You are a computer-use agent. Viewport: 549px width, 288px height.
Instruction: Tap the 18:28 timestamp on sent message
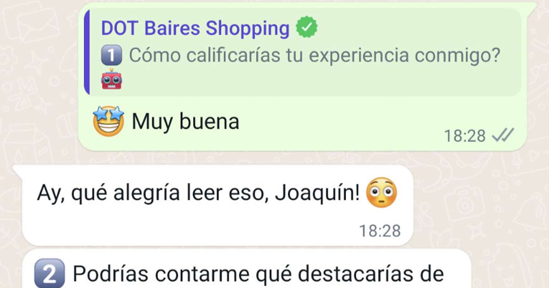pyautogui.click(x=465, y=136)
